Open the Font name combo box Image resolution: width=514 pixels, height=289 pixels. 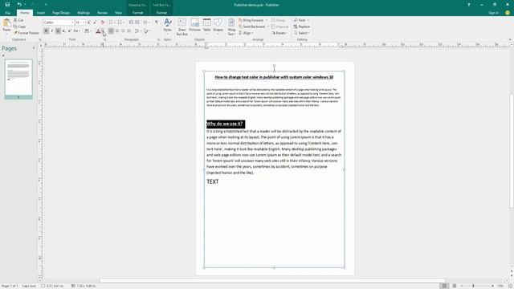(x=59, y=22)
